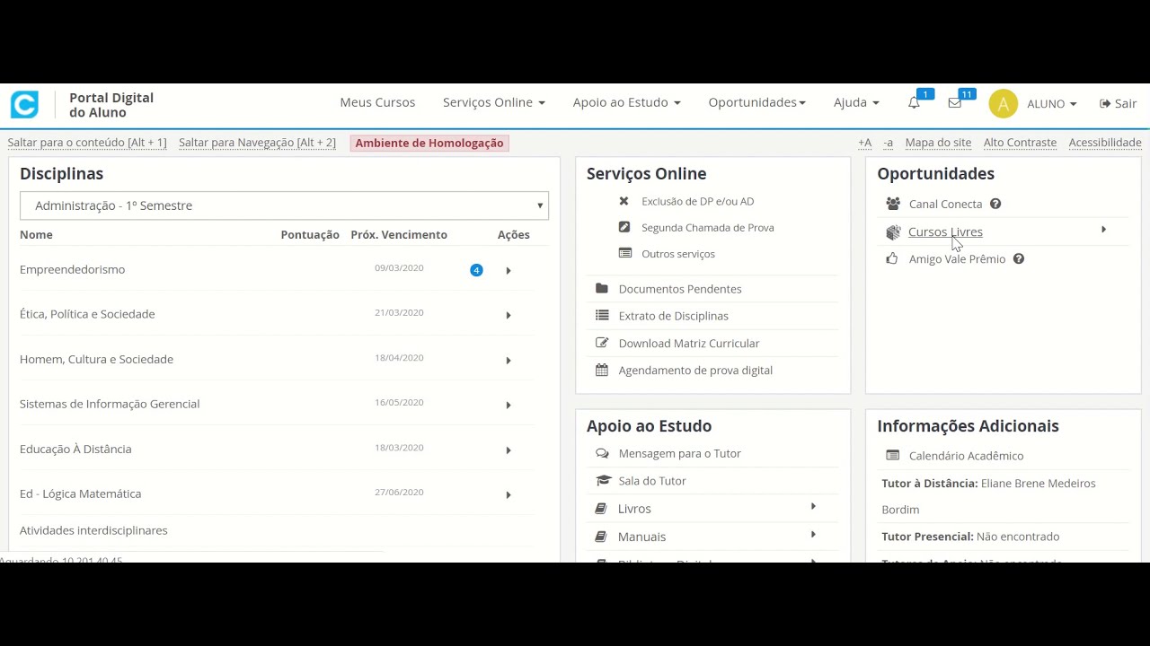
Task: Click the Sair logout icon
Action: pos(1105,104)
